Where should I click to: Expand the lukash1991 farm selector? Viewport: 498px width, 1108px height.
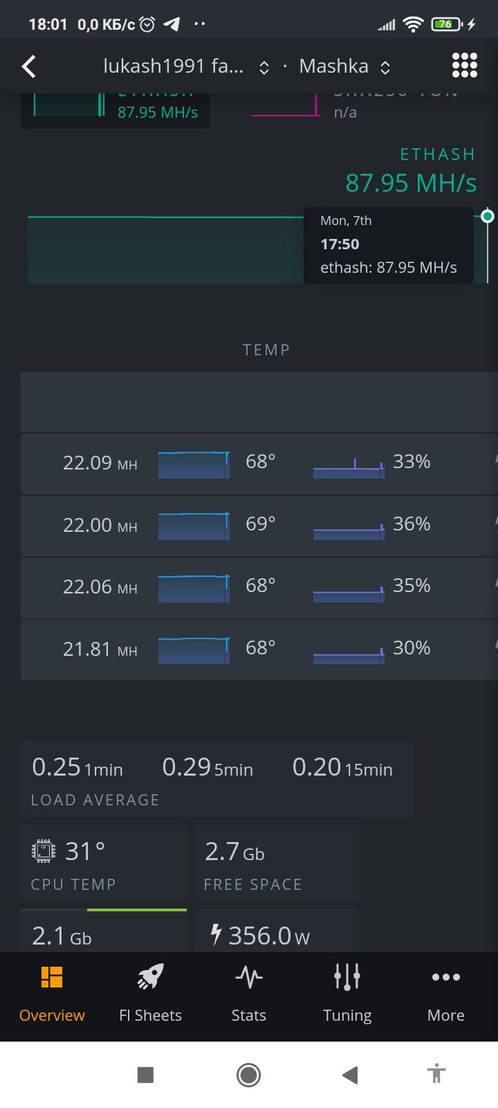coord(186,66)
